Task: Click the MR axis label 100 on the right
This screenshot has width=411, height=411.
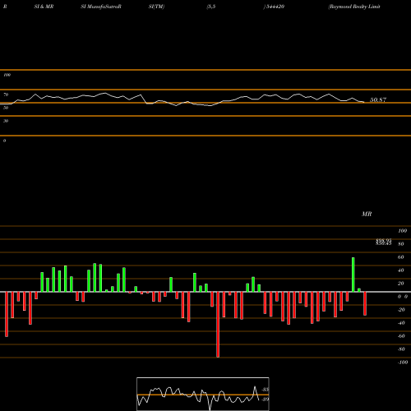Action: (402, 231)
